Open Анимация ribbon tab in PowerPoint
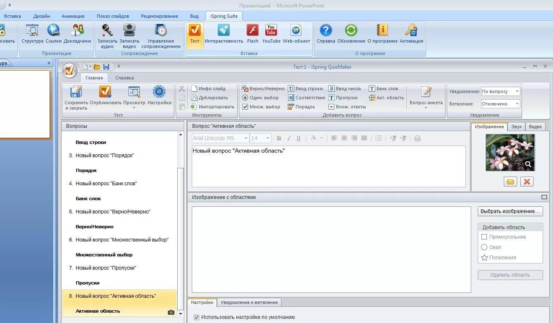This screenshot has width=553, height=323. pyautogui.click(x=73, y=16)
